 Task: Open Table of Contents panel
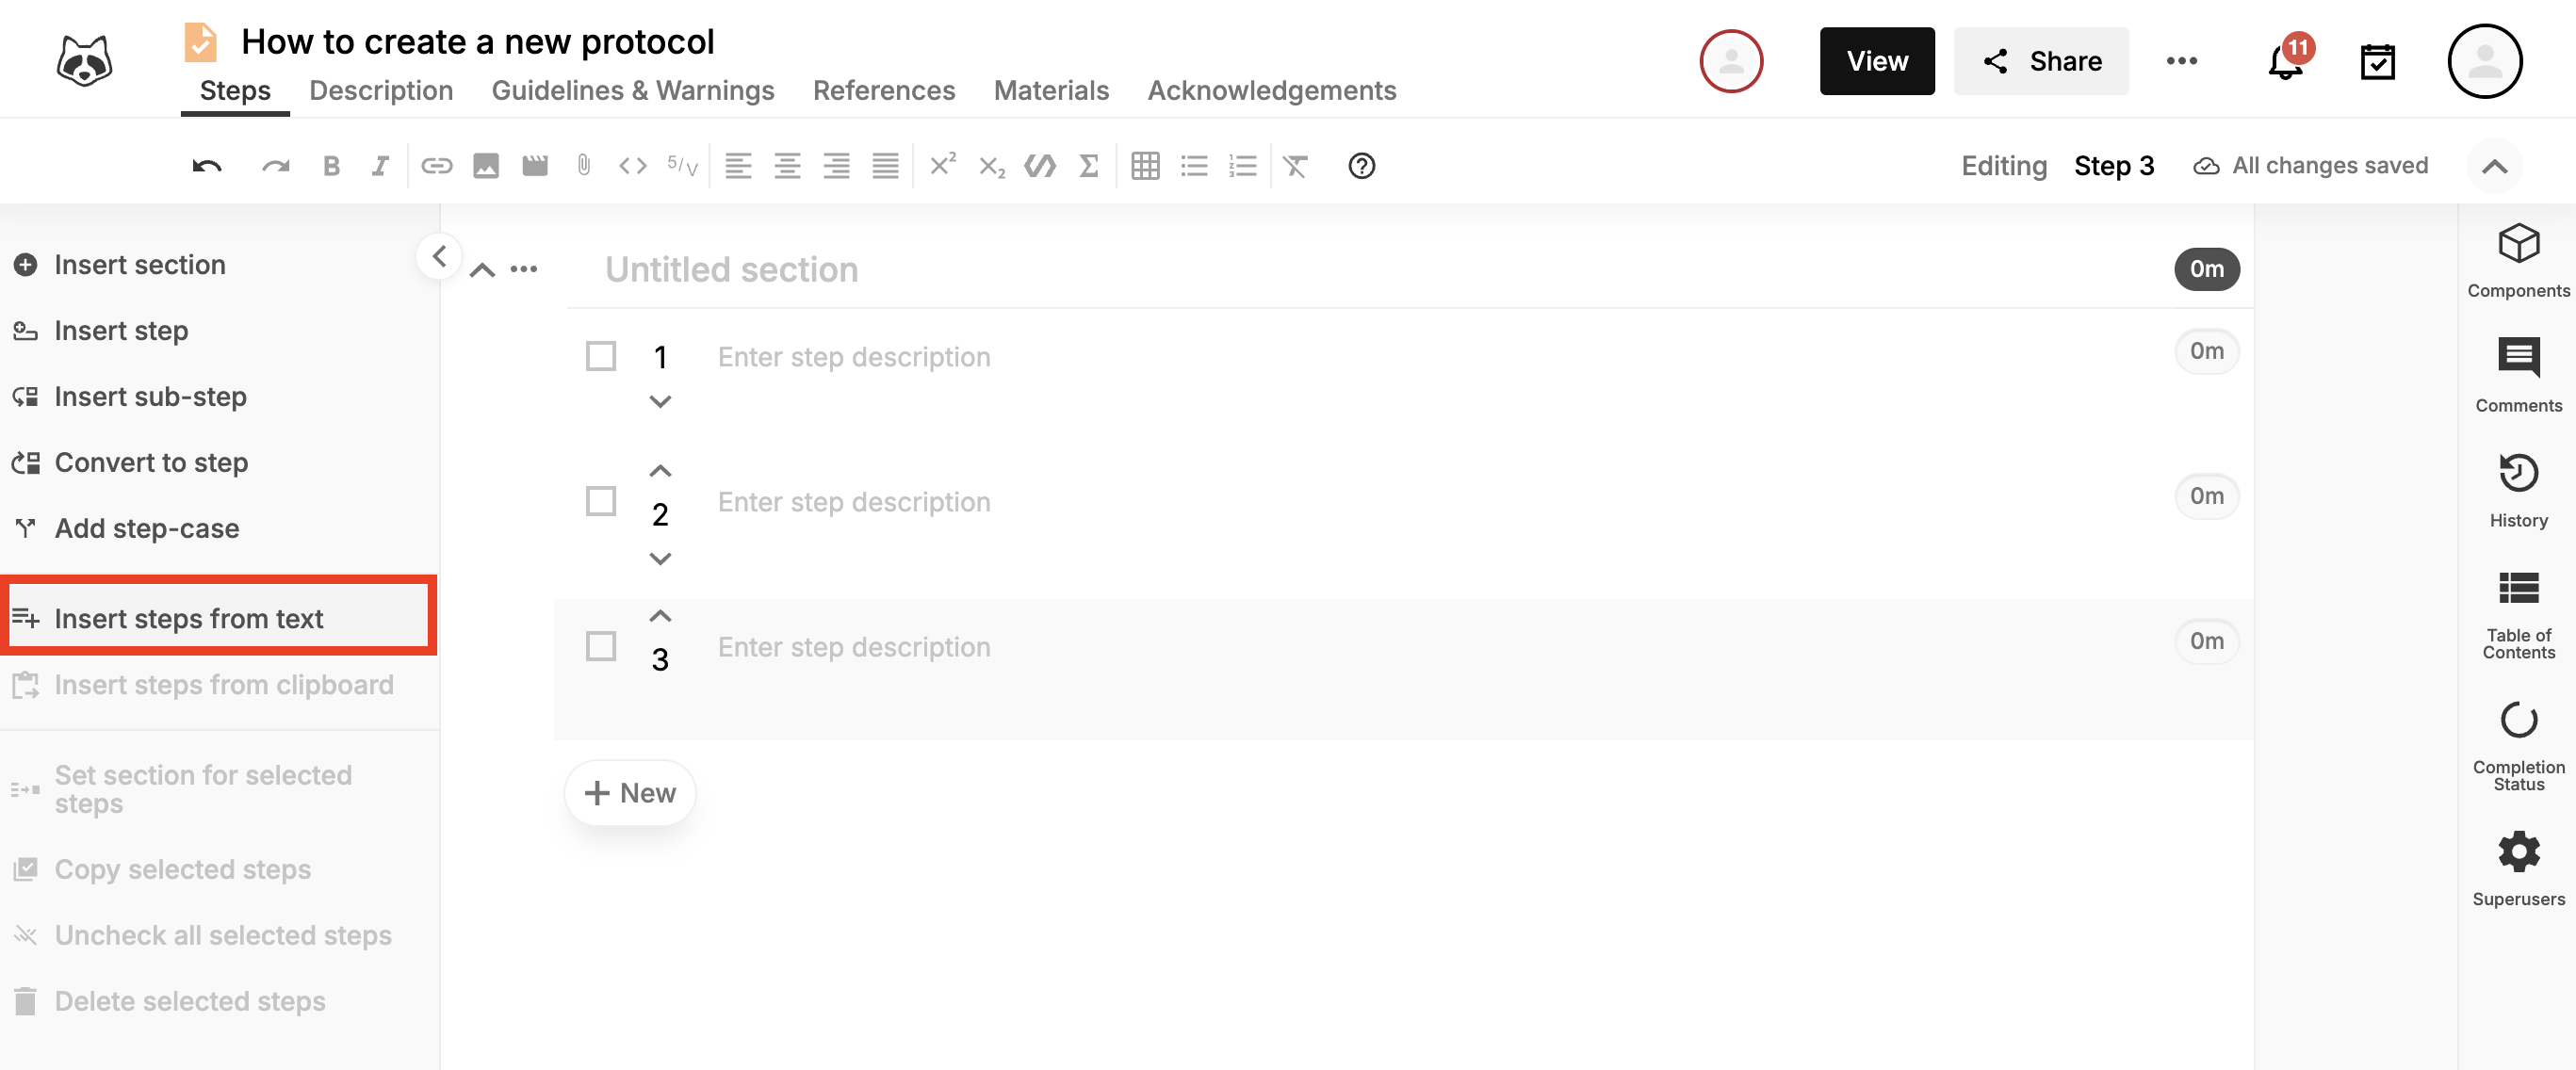click(2517, 614)
